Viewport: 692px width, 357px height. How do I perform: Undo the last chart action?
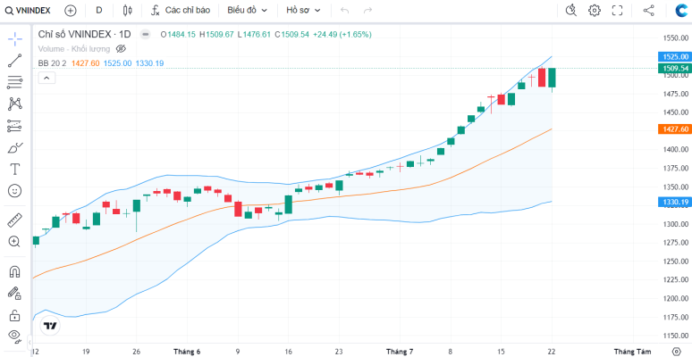pyautogui.click(x=345, y=11)
